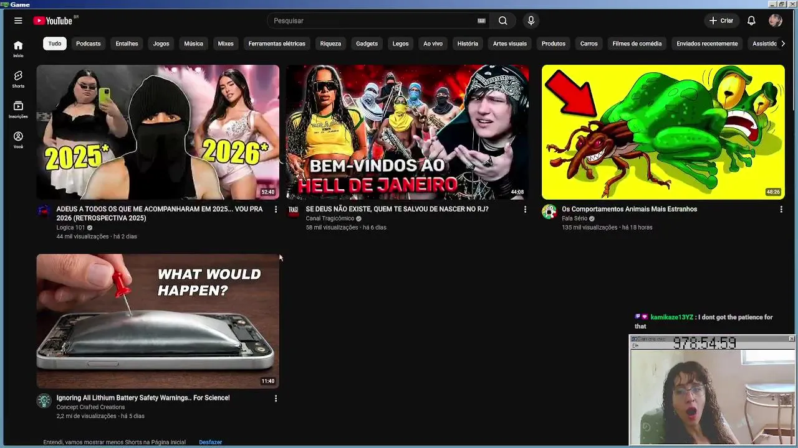Select the Filmes de comédia chip

[637, 44]
